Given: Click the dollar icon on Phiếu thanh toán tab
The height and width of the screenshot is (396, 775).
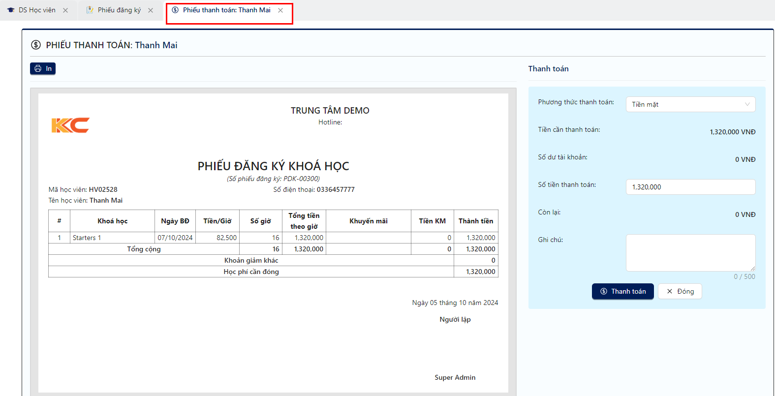Looking at the screenshot, I should tap(175, 10).
